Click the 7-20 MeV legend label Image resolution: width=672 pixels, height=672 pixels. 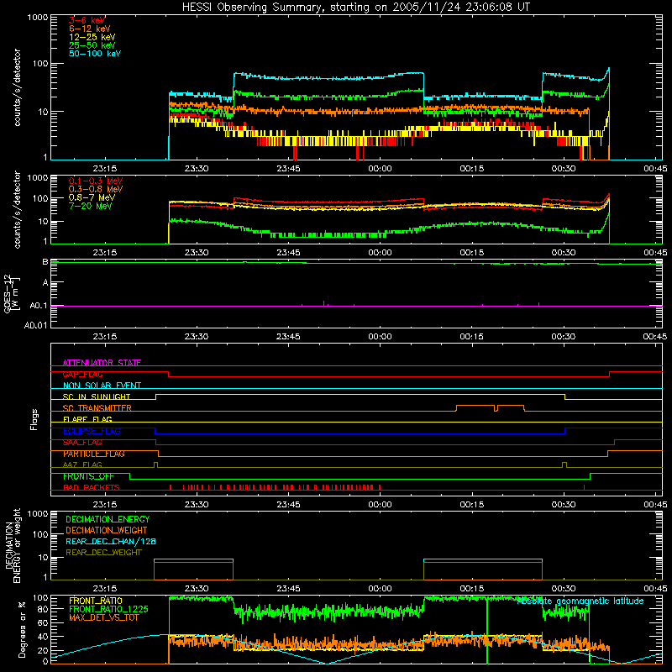tap(90, 206)
